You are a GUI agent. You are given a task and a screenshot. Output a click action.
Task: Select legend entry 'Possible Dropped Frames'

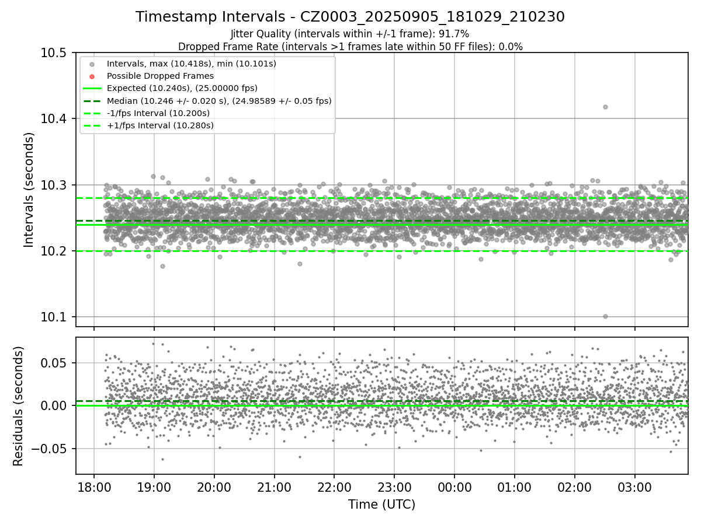(x=160, y=76)
